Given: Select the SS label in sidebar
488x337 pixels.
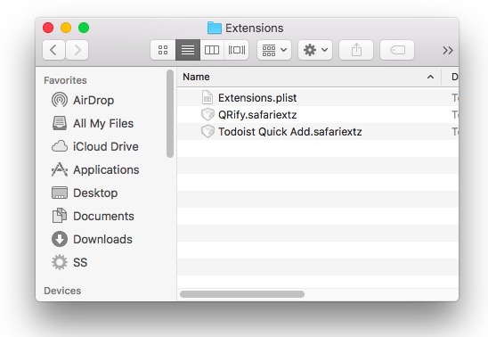Looking at the screenshot, I should [80, 262].
